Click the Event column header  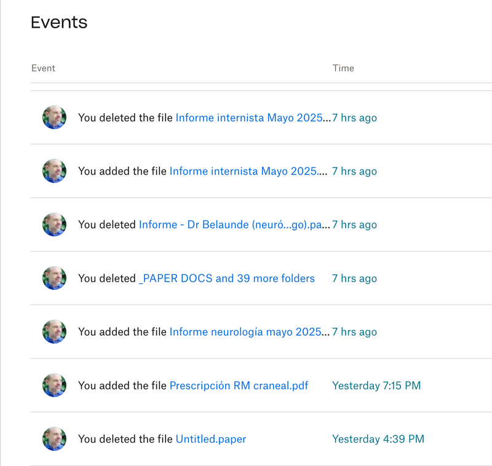click(x=43, y=68)
